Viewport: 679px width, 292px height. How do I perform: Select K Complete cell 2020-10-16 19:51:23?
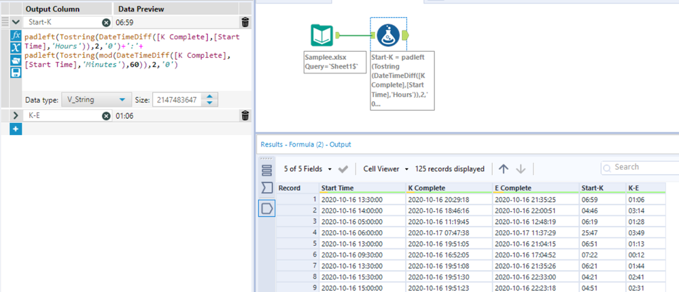pos(449,288)
